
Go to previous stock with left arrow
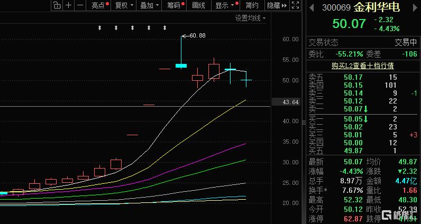coord(312,7)
